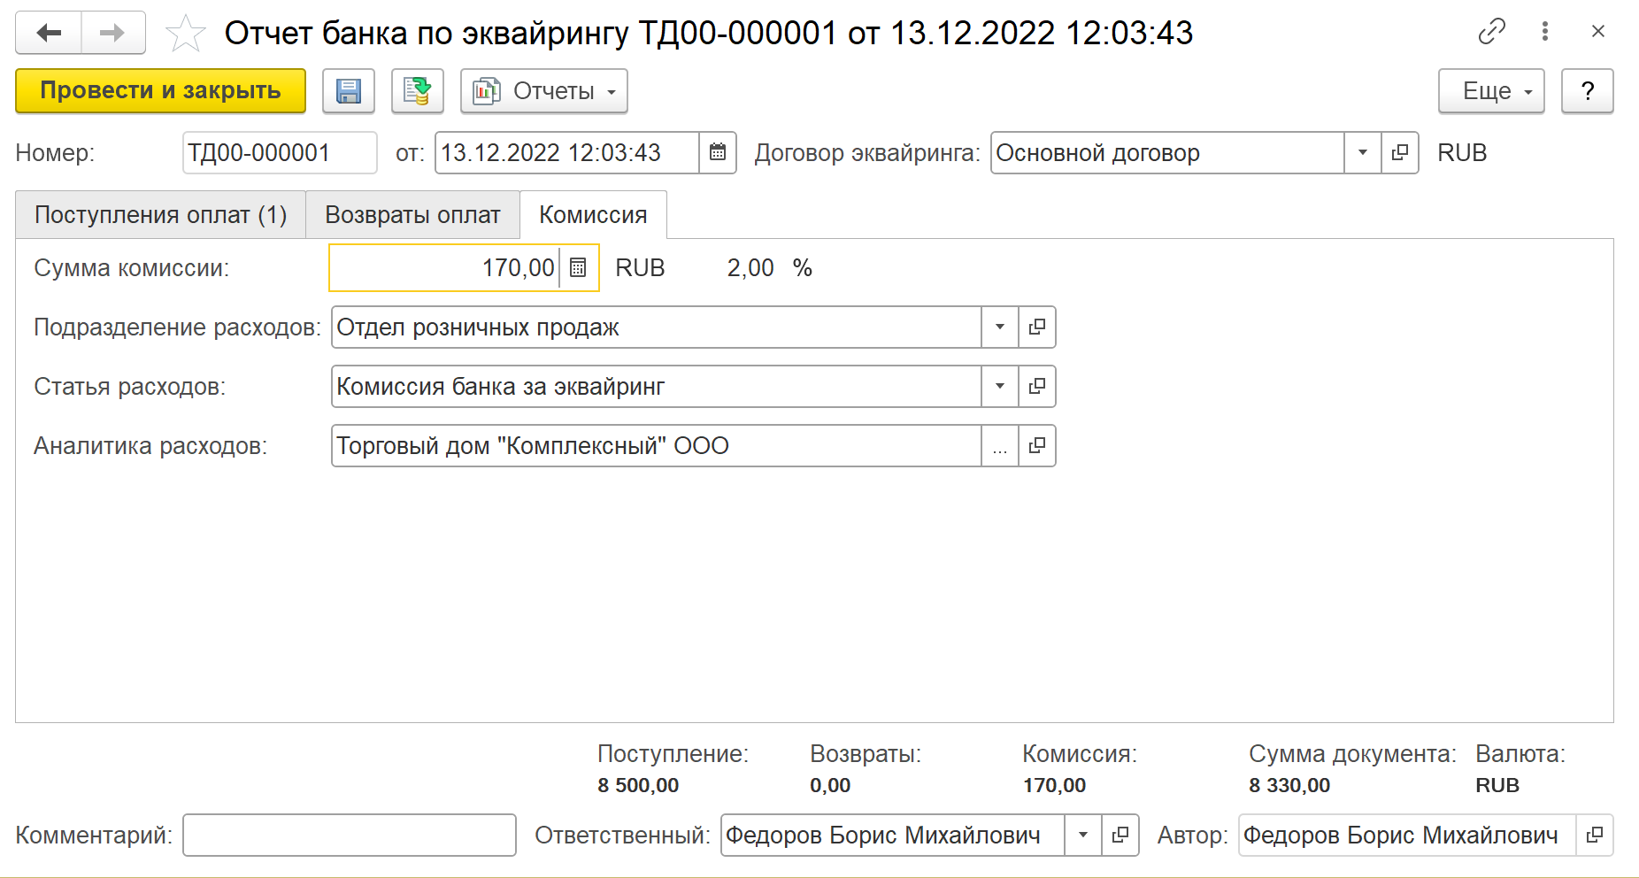The image size is (1639, 878).
Task: Open the expense item record form
Action: point(1037,387)
